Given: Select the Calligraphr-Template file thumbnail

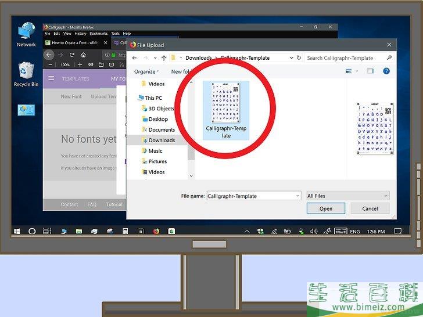Looking at the screenshot, I should (226, 110).
